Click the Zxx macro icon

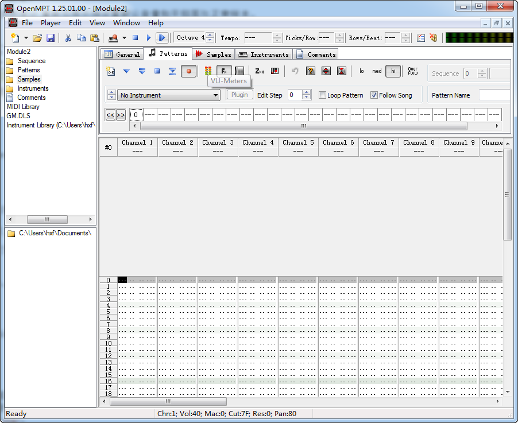click(260, 71)
